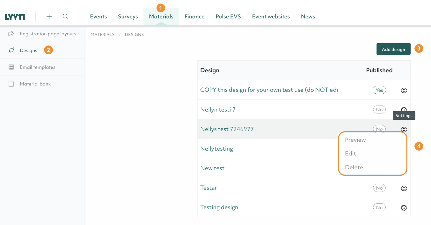Click the plus icon in top bar

[49, 17]
